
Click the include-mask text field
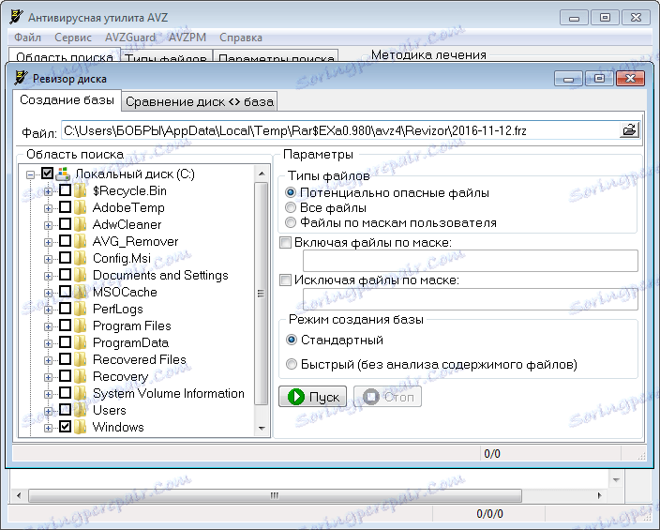point(471,261)
